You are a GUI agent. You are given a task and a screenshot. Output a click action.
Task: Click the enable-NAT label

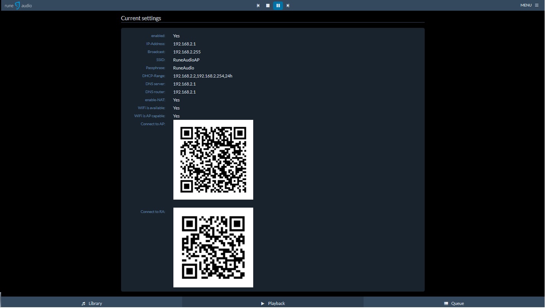pos(155,100)
